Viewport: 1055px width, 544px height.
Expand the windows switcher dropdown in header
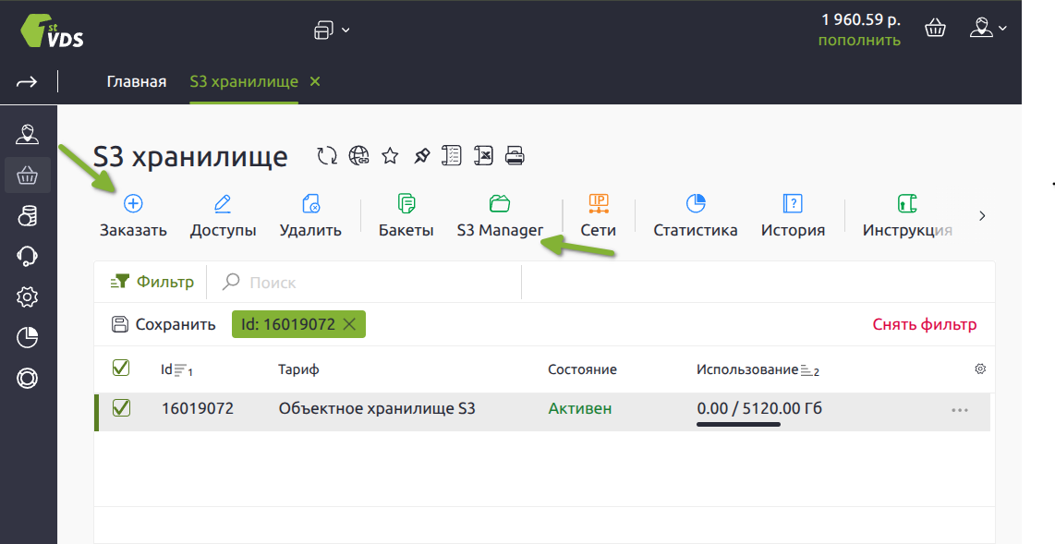click(332, 30)
